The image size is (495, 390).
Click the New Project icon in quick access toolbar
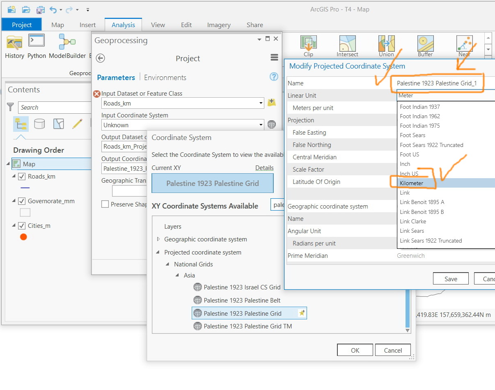11,9
